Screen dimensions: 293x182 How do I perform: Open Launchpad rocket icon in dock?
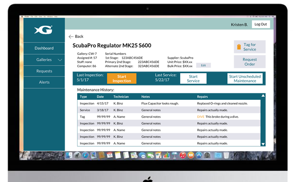pyautogui.click(x=77, y=155)
